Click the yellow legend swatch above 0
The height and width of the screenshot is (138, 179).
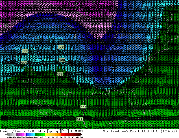(x=46, y=134)
